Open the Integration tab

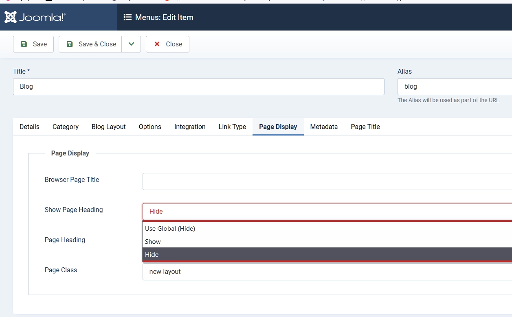pyautogui.click(x=190, y=127)
